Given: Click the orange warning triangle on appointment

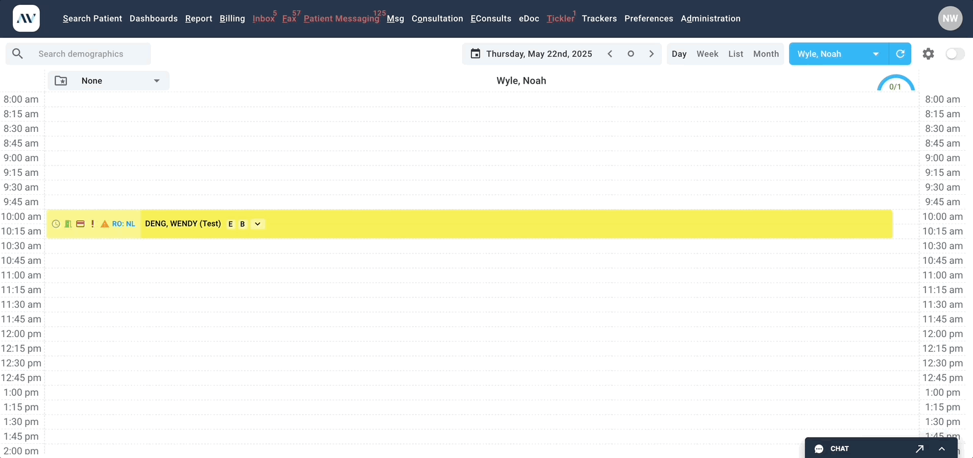Looking at the screenshot, I should (105, 224).
